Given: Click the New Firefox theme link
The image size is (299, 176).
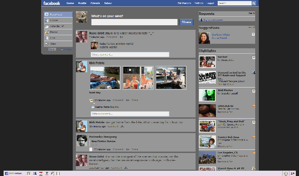Looking at the screenshot, I should point(104,141).
